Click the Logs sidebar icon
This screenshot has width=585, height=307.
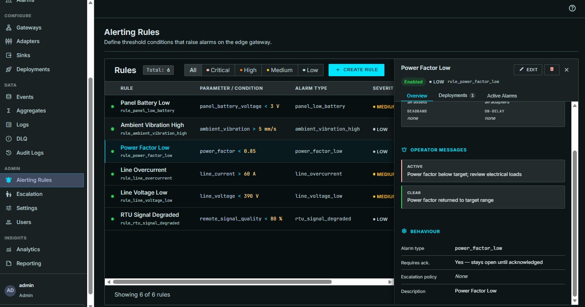tap(9, 125)
